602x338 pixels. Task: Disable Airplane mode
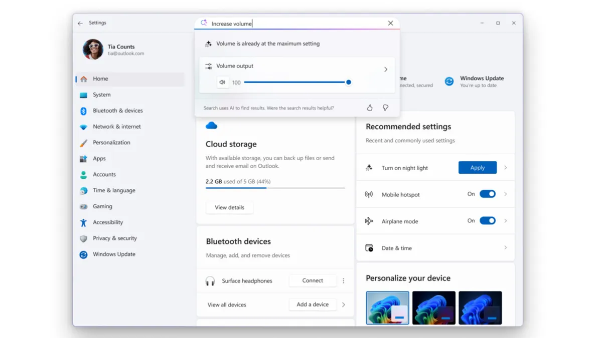click(487, 221)
